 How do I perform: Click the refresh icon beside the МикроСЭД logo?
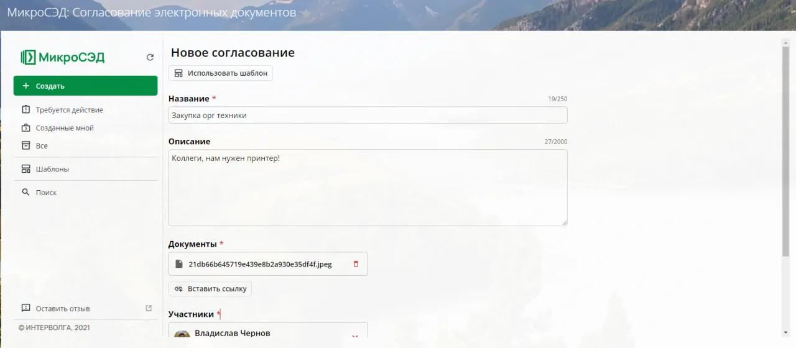tap(150, 57)
